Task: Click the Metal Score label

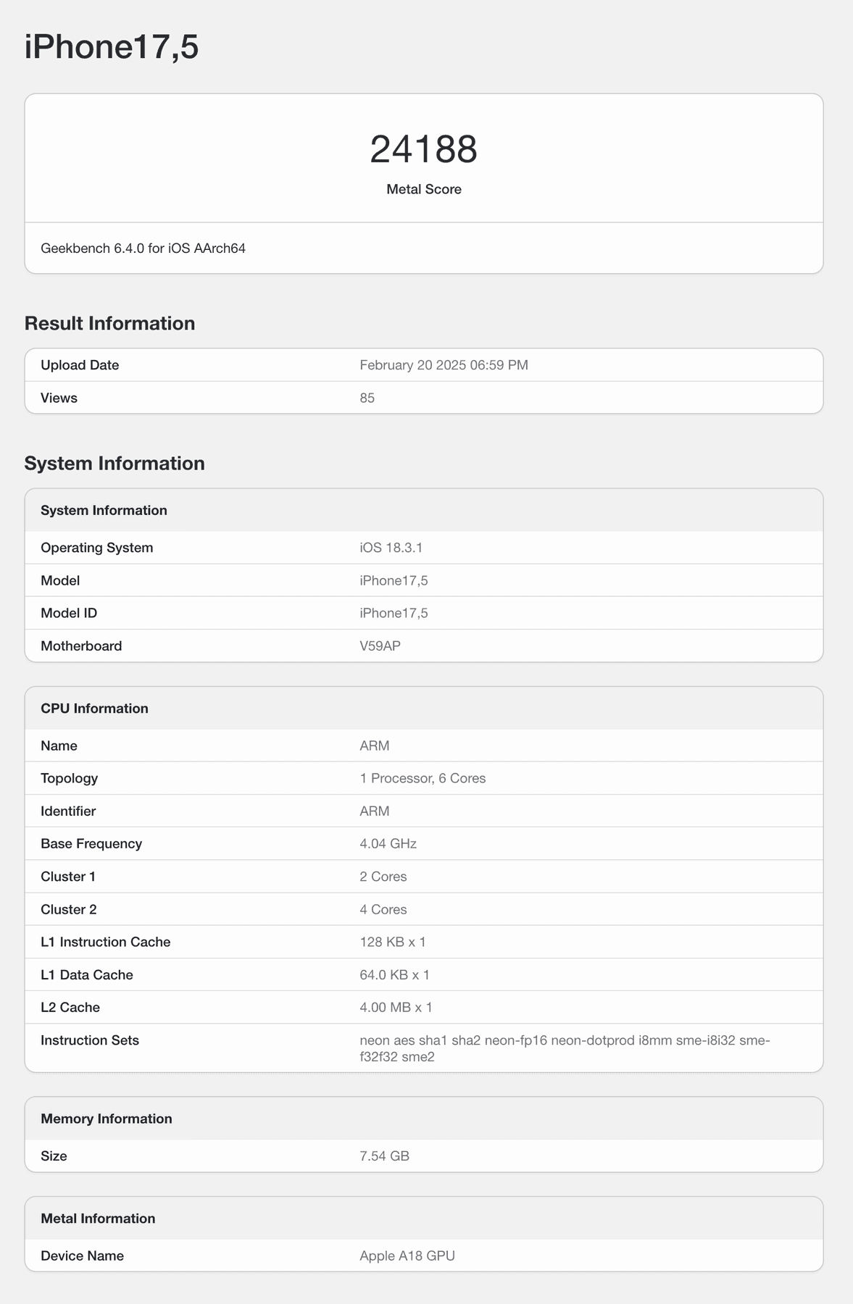Action: [x=423, y=189]
